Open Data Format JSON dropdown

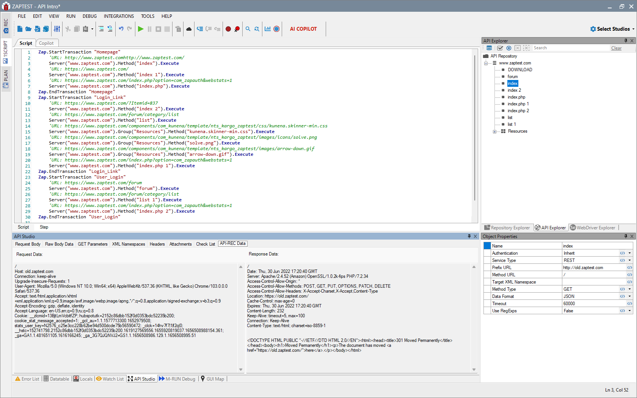point(630,296)
